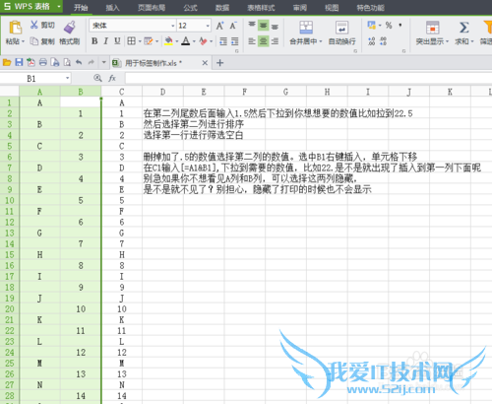The image size is (492, 404).
Task: Increase font size with A+ icon
Action: (x=220, y=26)
